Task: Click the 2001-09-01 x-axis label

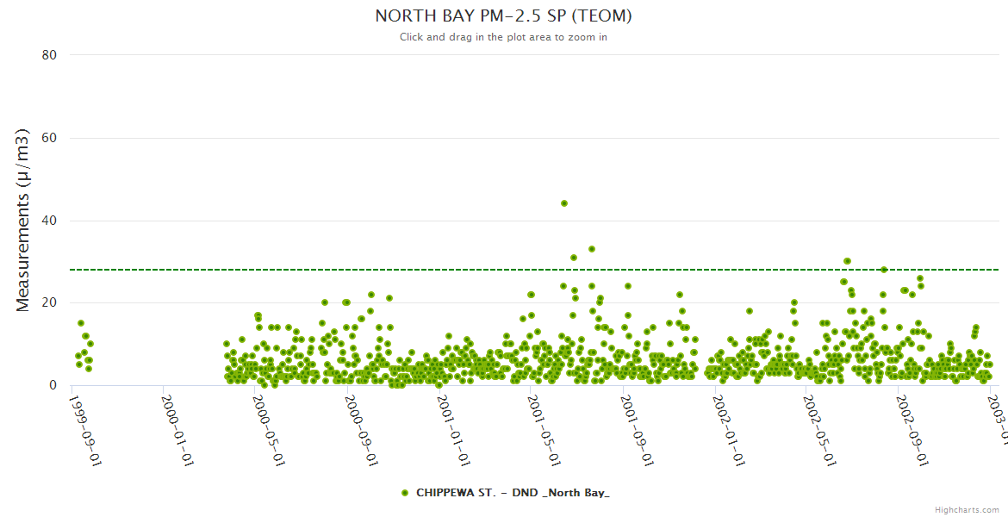Action: [636, 419]
